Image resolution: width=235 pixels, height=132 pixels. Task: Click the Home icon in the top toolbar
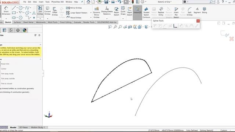click(x=88, y=2)
